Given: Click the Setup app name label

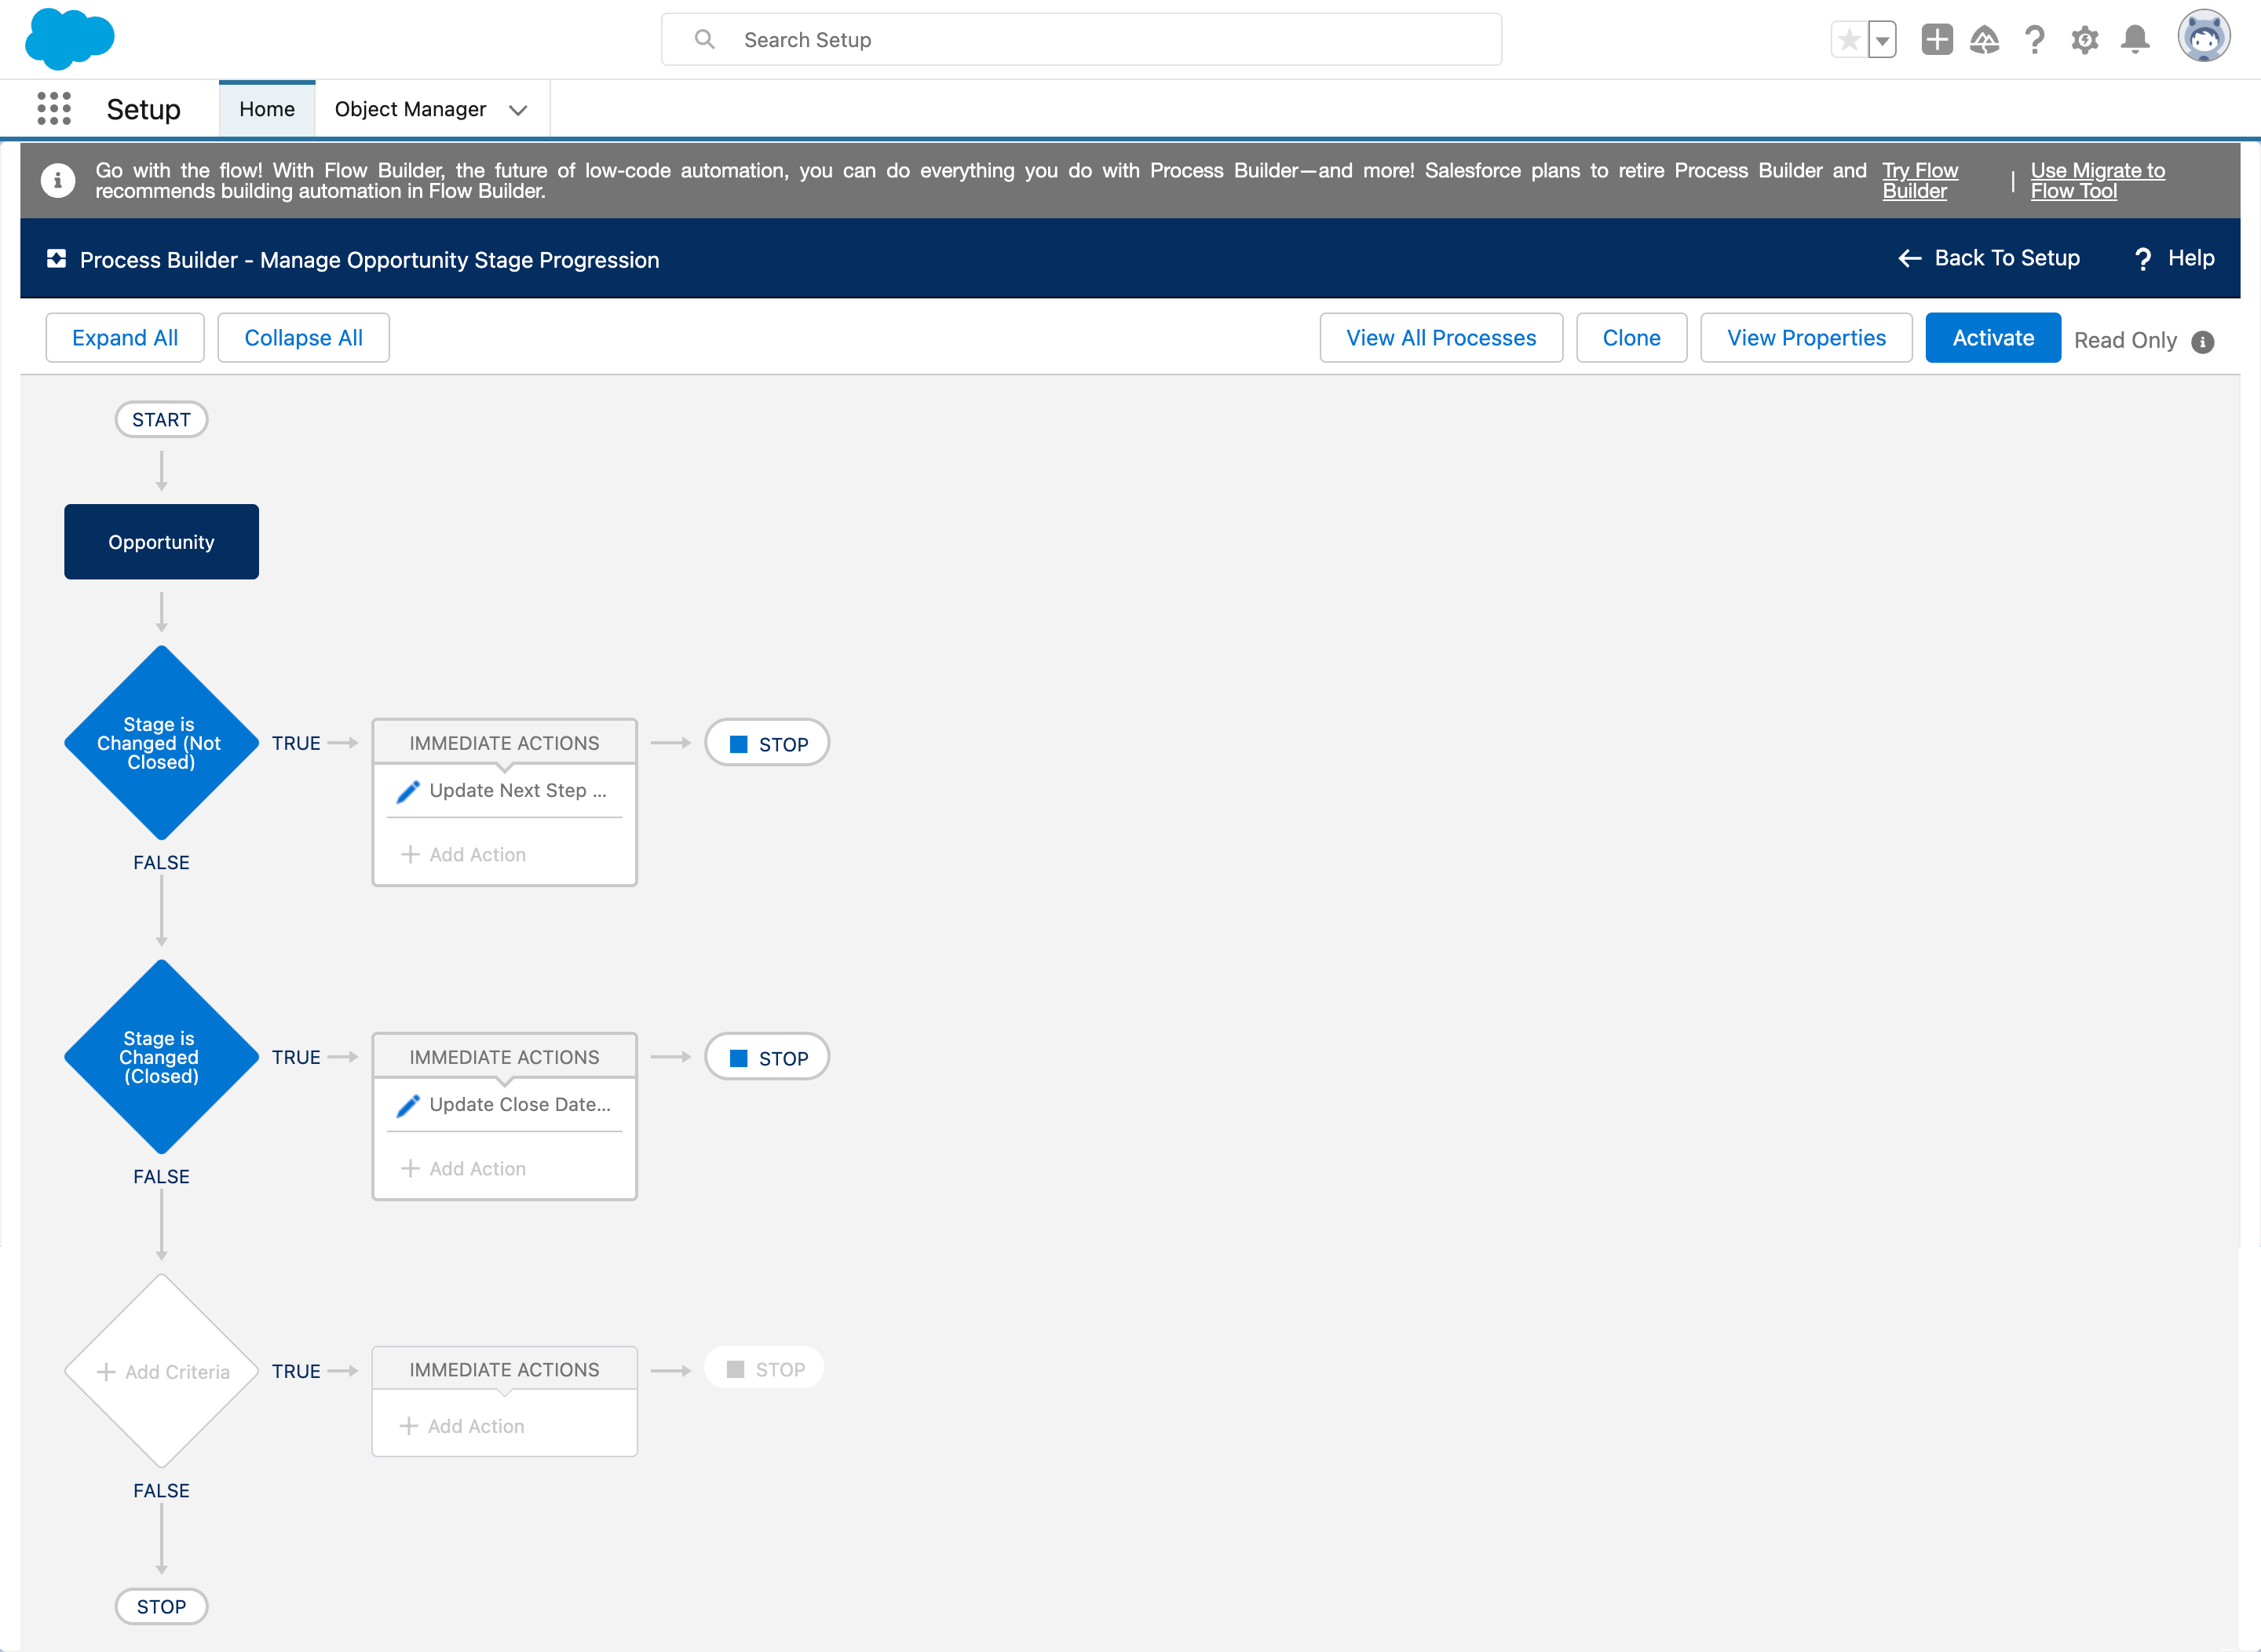Looking at the screenshot, I should [x=143, y=109].
